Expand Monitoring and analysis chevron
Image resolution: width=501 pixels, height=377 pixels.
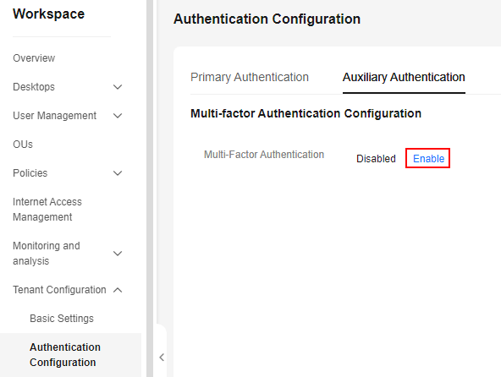click(118, 254)
